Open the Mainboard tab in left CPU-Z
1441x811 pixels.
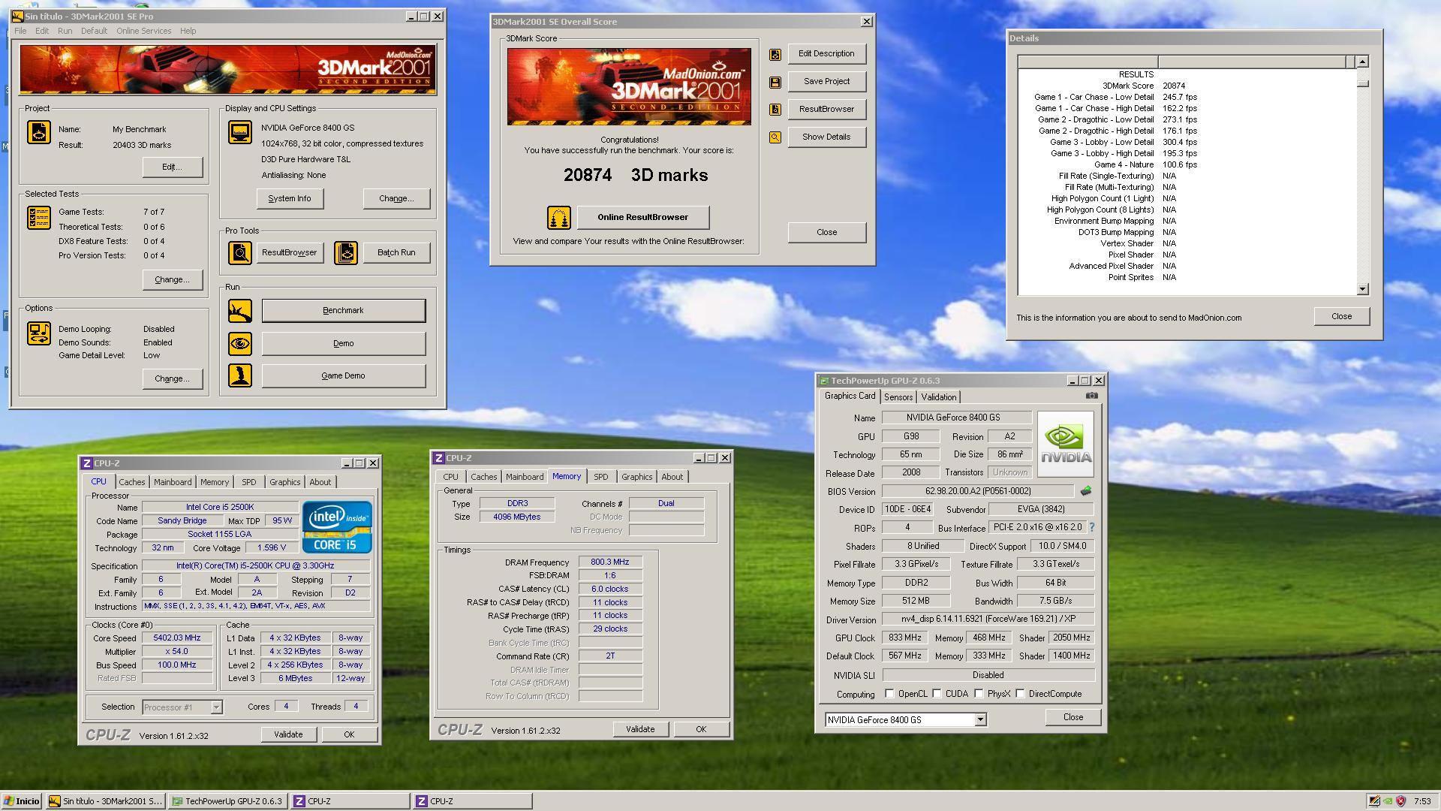(x=173, y=482)
